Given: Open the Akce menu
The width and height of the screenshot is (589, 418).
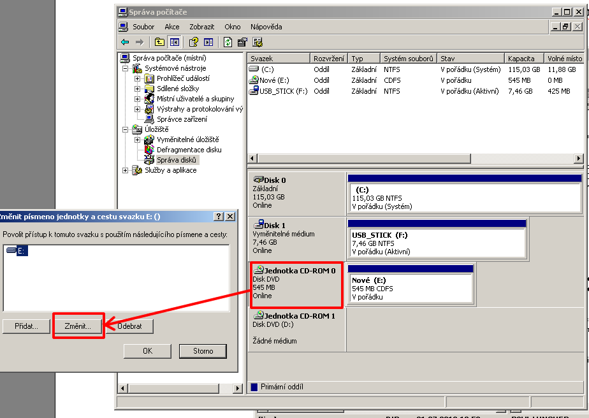Looking at the screenshot, I should pos(171,27).
